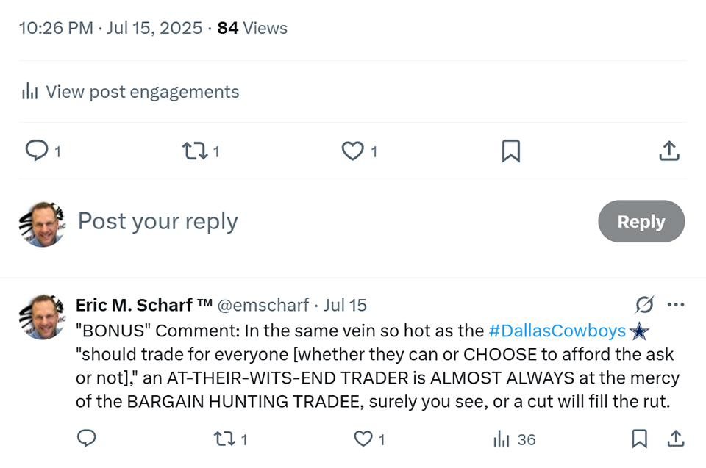
Task: Click the profile avatar beside the reply box
Action: point(41,223)
